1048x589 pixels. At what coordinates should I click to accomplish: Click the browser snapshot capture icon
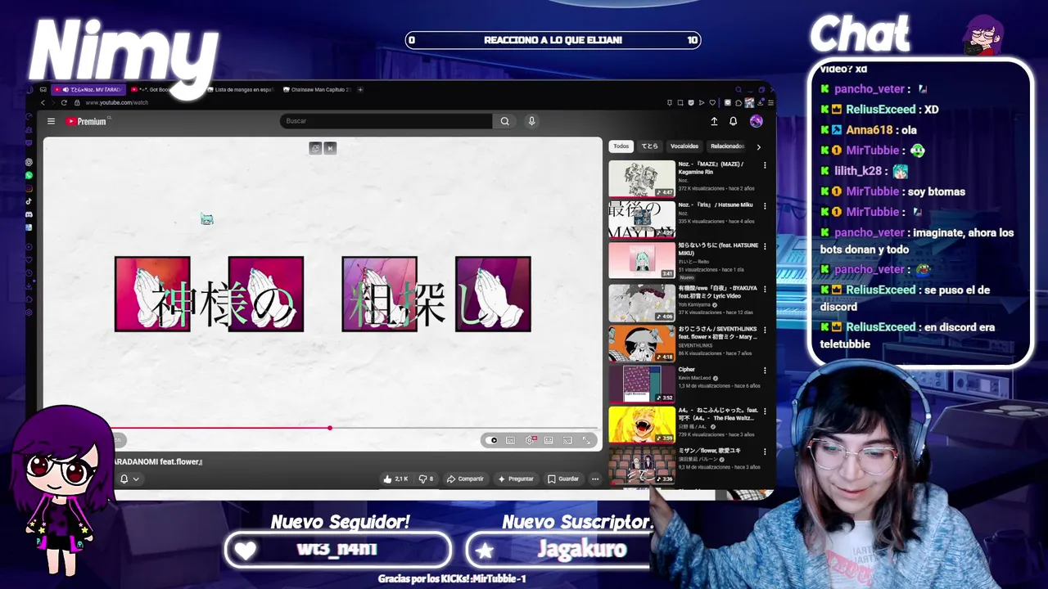680,102
